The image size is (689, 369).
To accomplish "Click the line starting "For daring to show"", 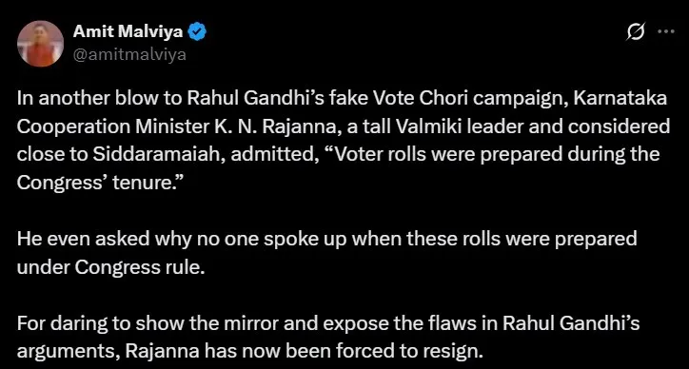I will tap(328, 324).
